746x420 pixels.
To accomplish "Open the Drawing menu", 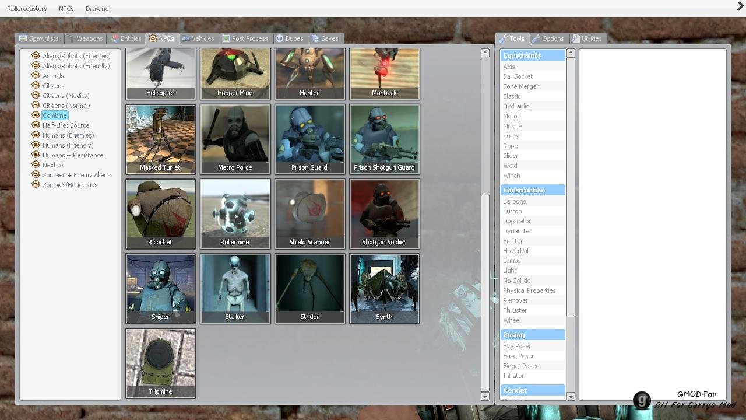I will coord(97,9).
